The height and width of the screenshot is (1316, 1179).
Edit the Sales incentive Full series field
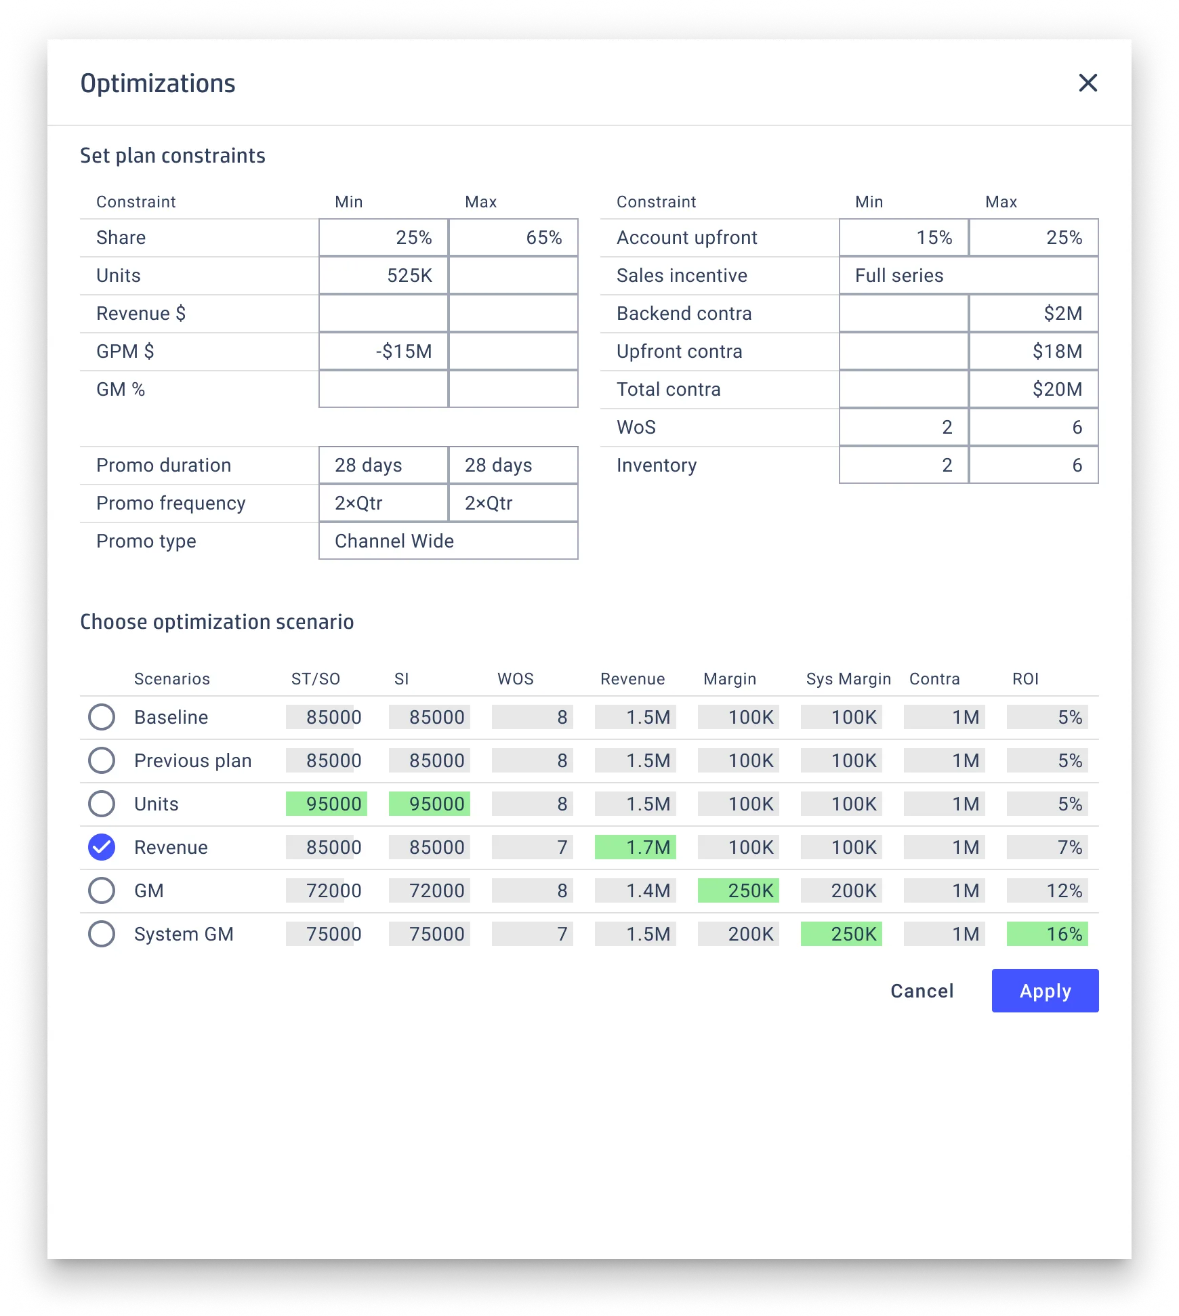tap(968, 275)
